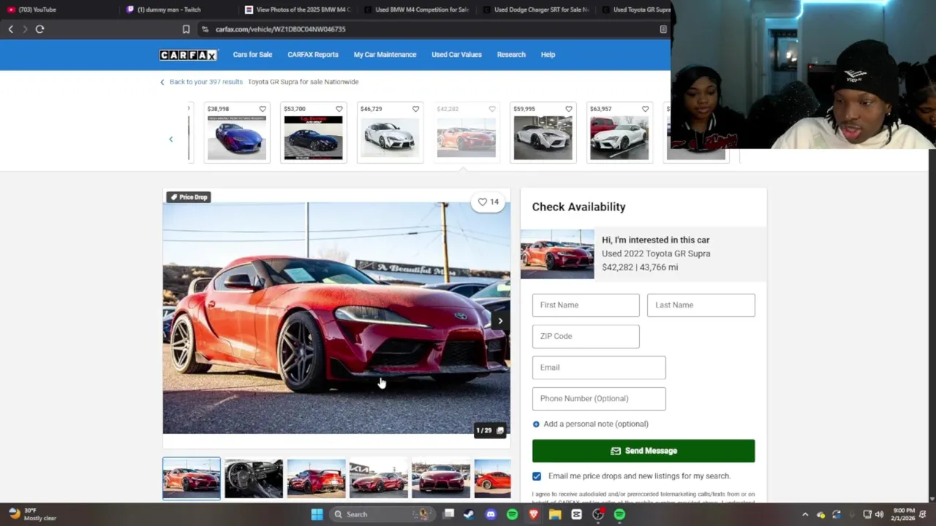Open Brave browser in the taskbar
Screen dimensions: 936x526
pos(533,514)
